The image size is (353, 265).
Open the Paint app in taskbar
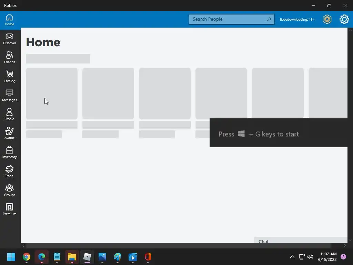pyautogui.click(x=118, y=257)
